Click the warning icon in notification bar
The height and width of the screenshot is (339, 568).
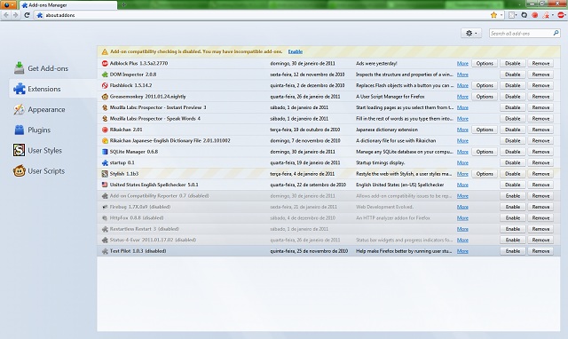tap(105, 51)
